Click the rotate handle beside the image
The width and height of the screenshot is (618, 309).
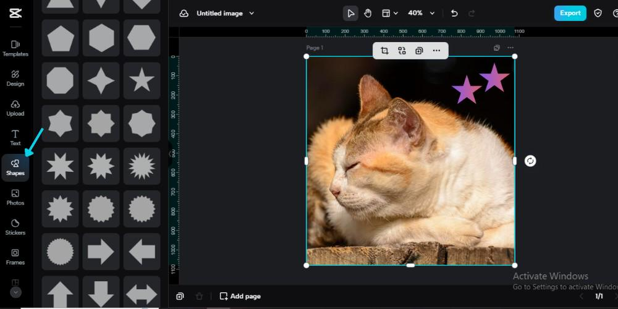tap(530, 161)
